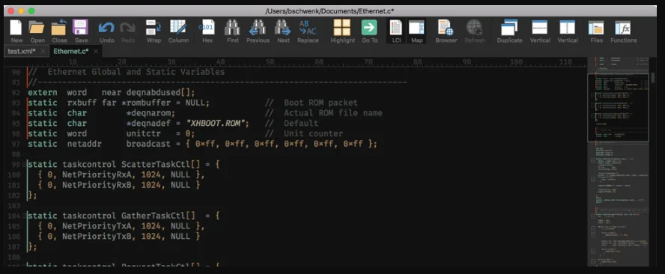Click line number 103 in the gutter
The height and width of the screenshot is (274, 665).
(x=13, y=206)
